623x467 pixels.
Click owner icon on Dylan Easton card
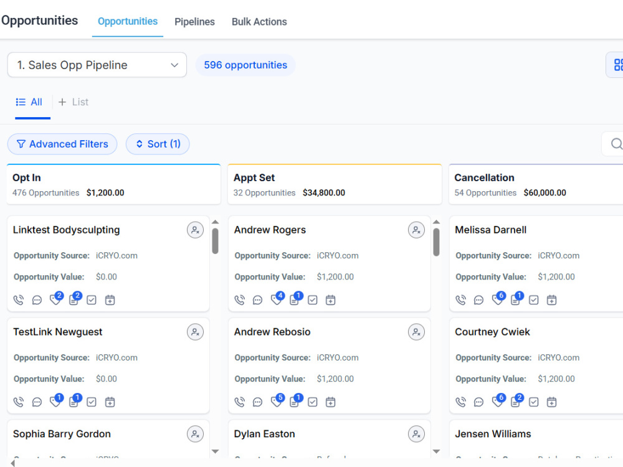[416, 434]
